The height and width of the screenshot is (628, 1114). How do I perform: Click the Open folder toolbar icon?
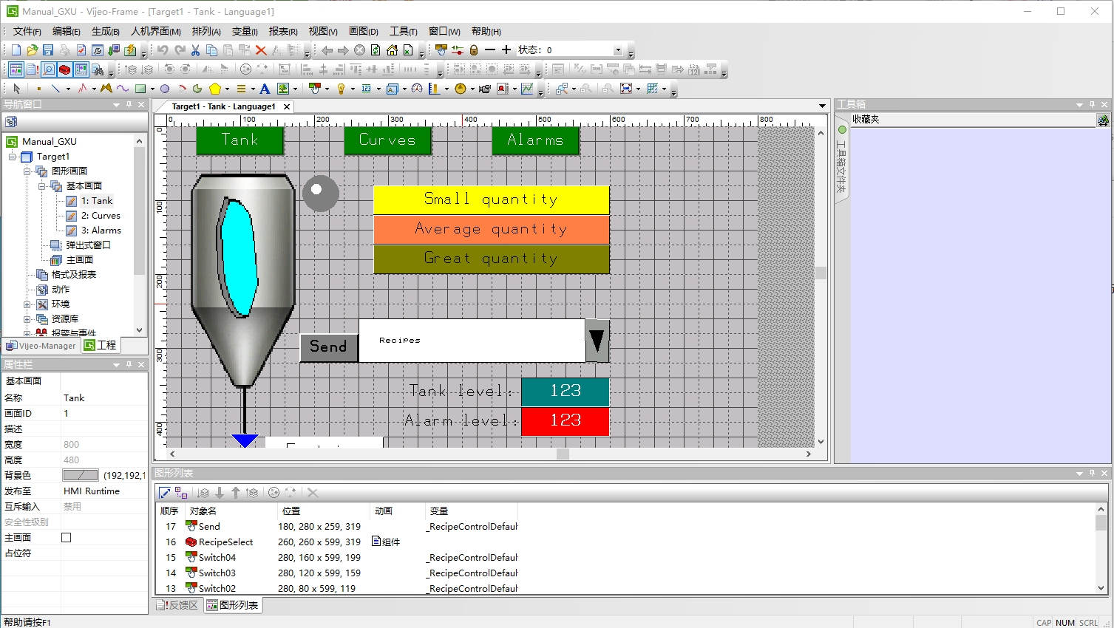[x=33, y=50]
